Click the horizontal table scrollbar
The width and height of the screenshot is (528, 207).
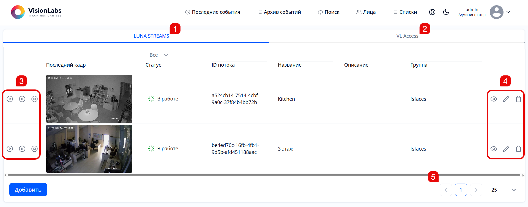click(x=264, y=175)
